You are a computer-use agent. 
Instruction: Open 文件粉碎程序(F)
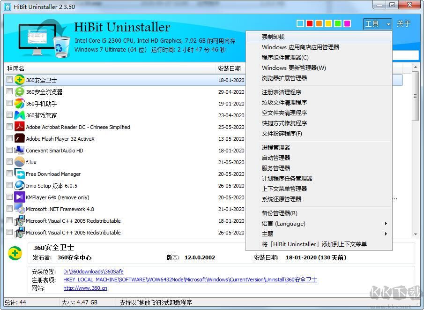click(x=320, y=133)
